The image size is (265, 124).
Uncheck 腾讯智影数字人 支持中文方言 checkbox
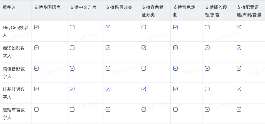click(x=72, y=68)
